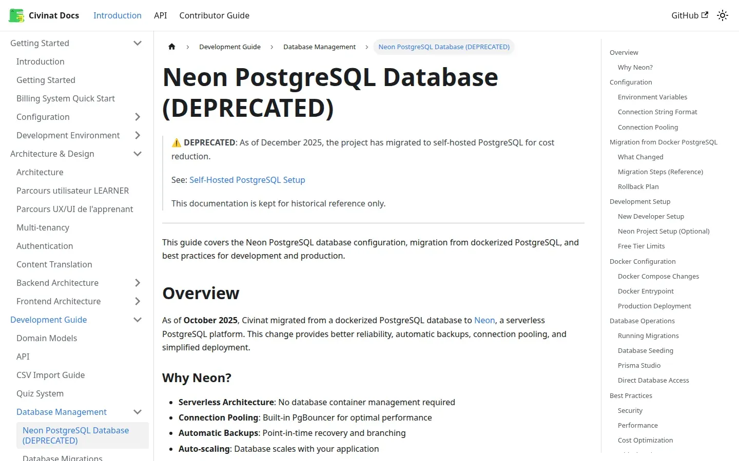Image resolution: width=739 pixels, height=461 pixels.
Task: Open the Introduction navbar tab
Action: pos(118,15)
